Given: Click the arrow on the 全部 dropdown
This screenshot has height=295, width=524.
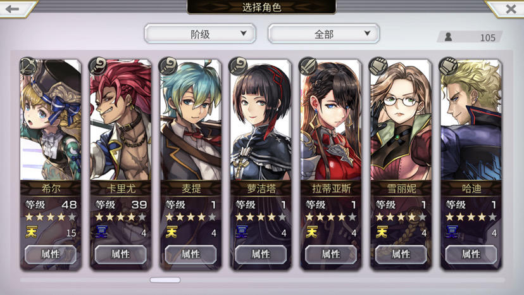Looking at the screenshot, I should pos(367,34).
